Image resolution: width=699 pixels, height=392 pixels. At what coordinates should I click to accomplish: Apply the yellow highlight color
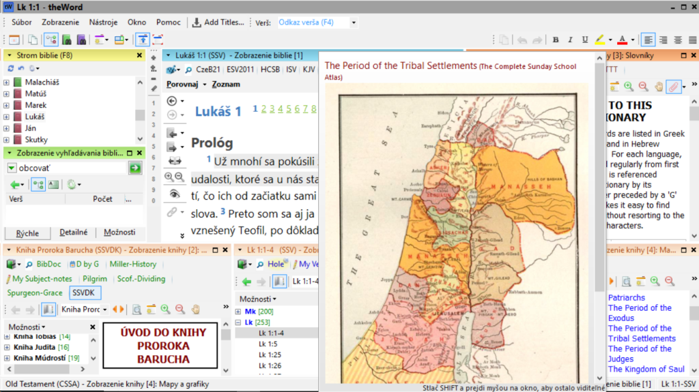[600, 40]
